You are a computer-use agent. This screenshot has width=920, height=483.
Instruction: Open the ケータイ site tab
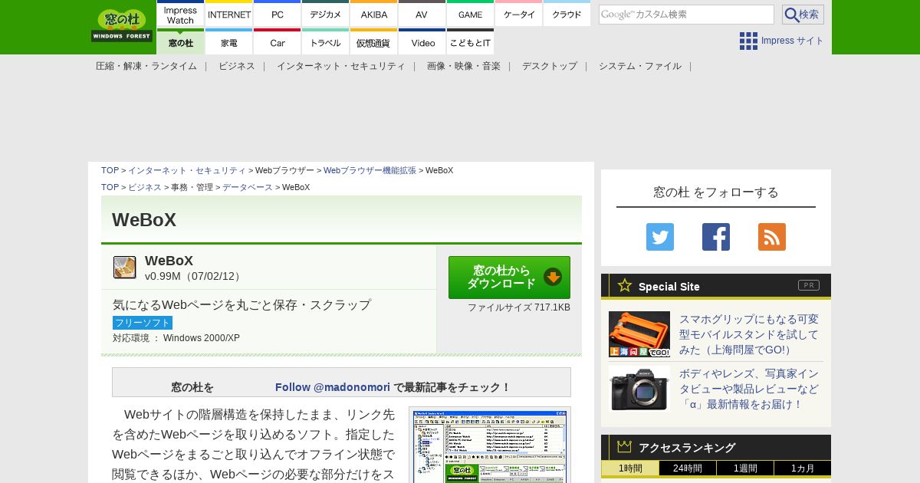519,15
